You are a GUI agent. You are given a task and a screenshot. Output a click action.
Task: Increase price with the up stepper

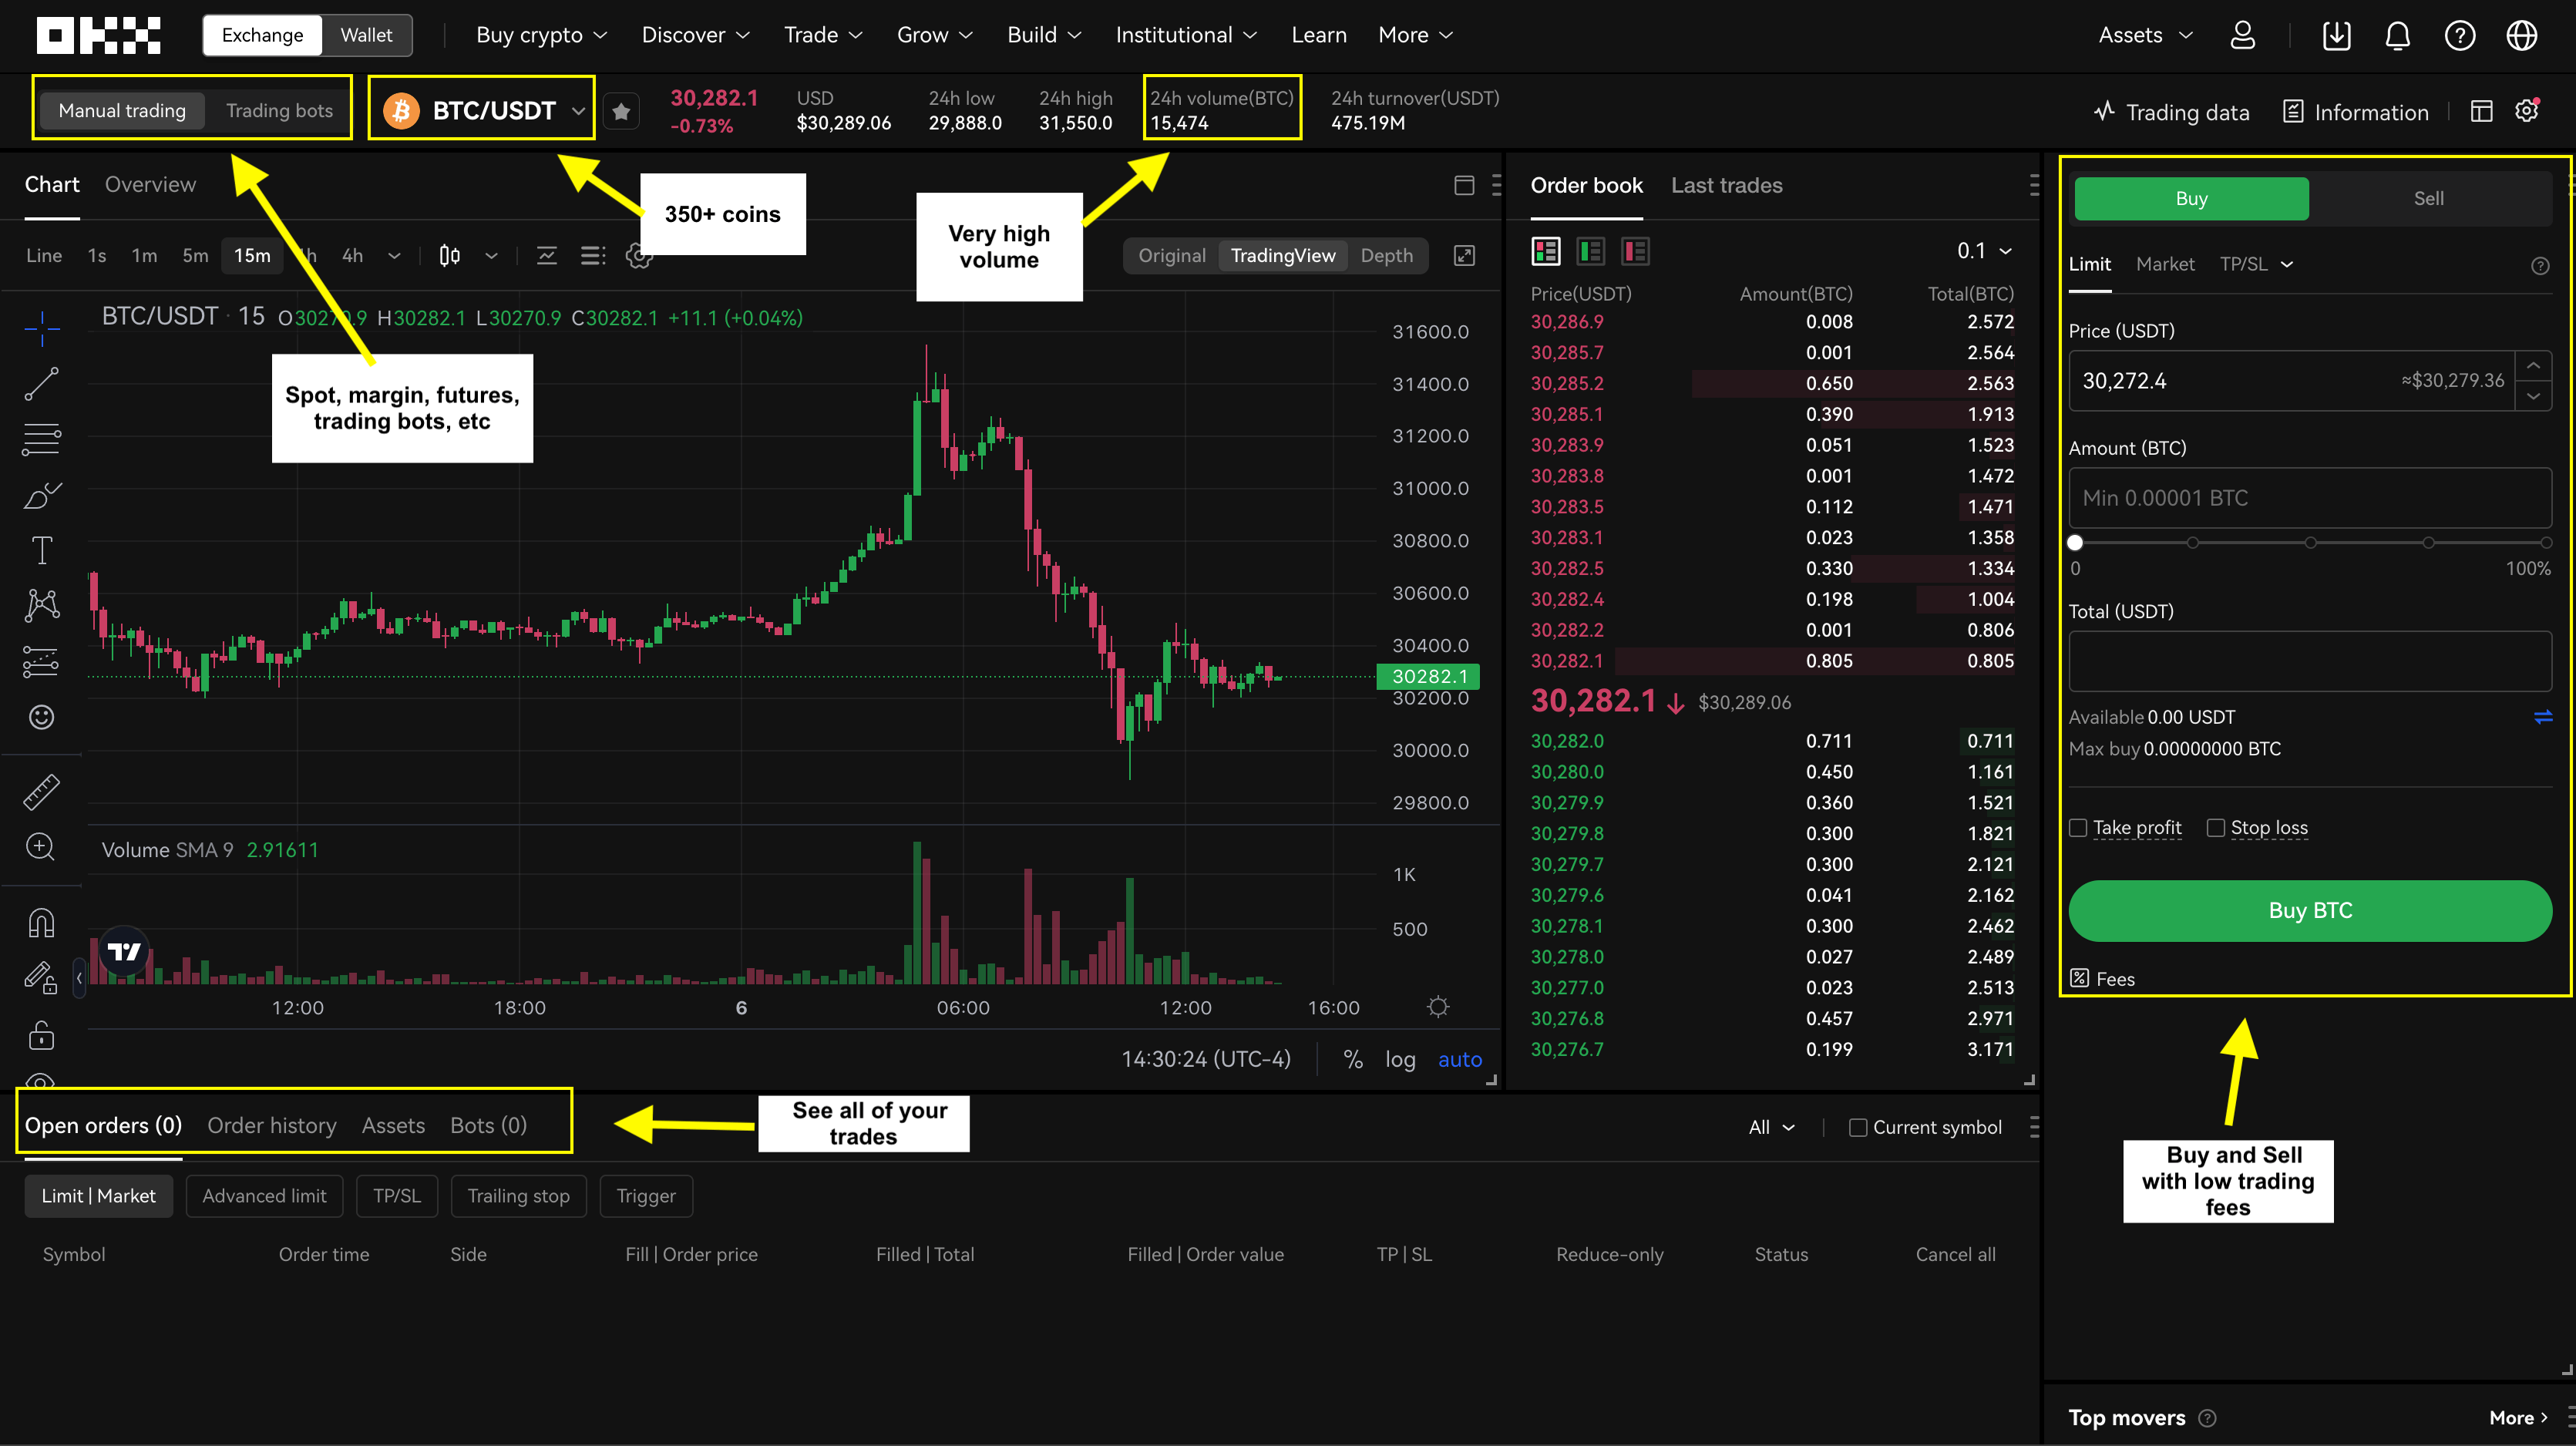tap(2533, 366)
